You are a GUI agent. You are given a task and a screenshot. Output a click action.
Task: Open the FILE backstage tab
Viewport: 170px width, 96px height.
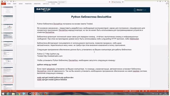[x=3, y=4]
